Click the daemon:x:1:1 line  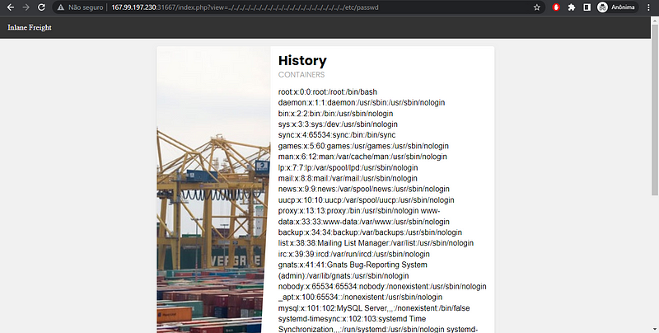click(362, 102)
